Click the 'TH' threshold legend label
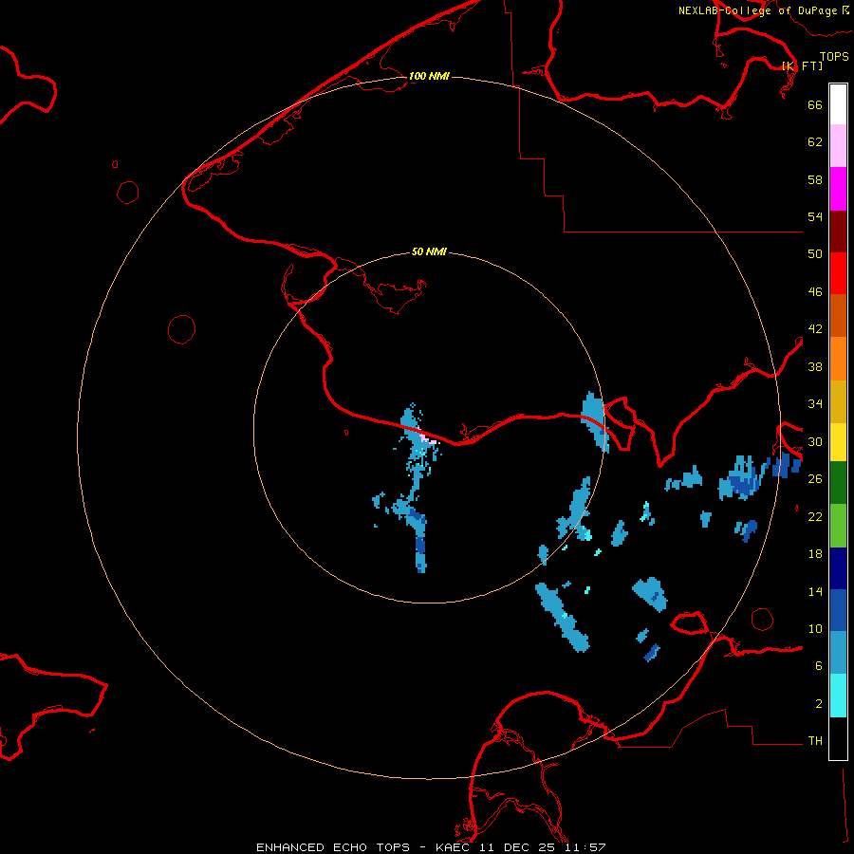The width and height of the screenshot is (854, 854). click(815, 741)
